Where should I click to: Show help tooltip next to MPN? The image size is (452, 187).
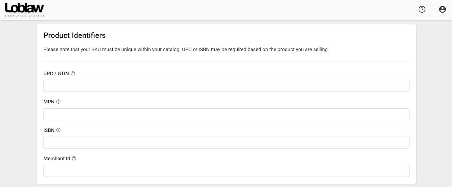58,102
